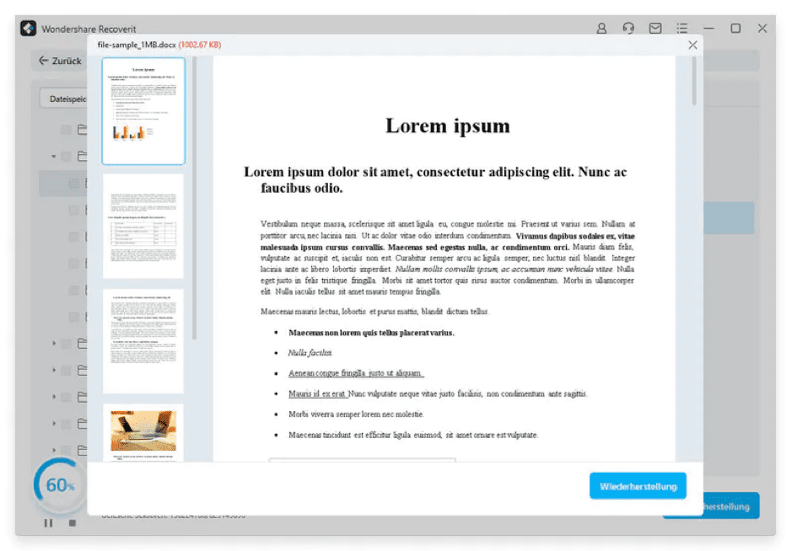
Task: Select the third page thumbnail of text
Action: tap(143, 341)
